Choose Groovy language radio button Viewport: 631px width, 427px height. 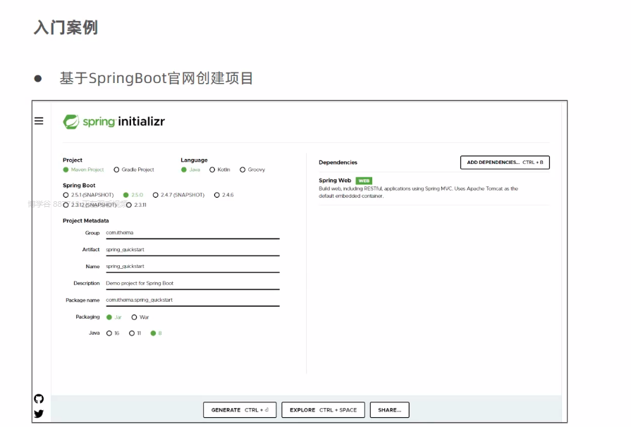tap(252, 170)
